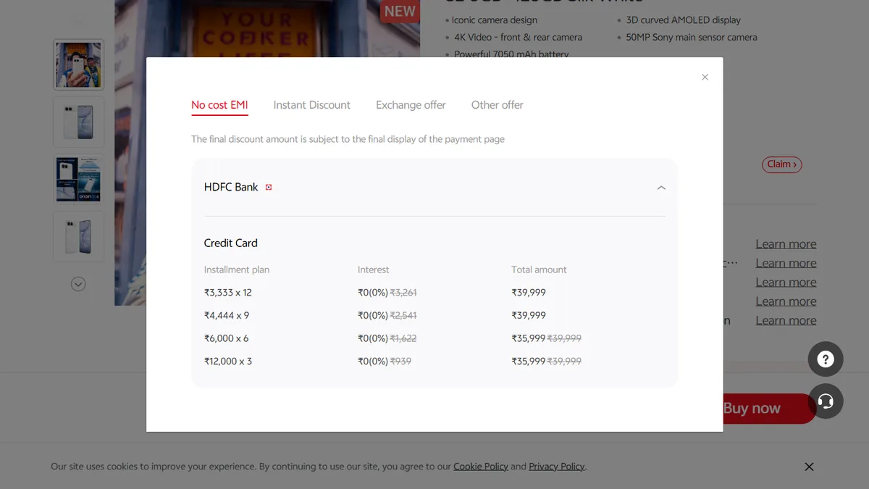Click the 50MP Sony main sensor camera text
Screen dimensions: 869x489
click(692, 37)
